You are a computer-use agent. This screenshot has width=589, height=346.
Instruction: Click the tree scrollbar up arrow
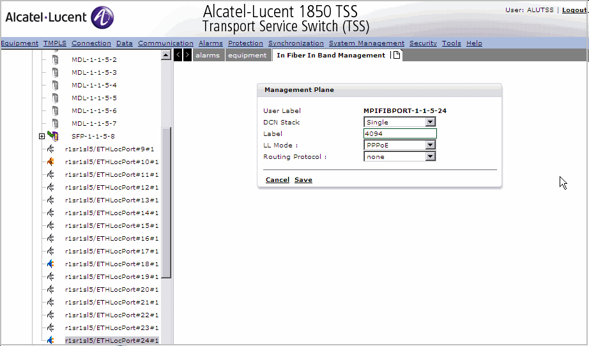[166, 55]
